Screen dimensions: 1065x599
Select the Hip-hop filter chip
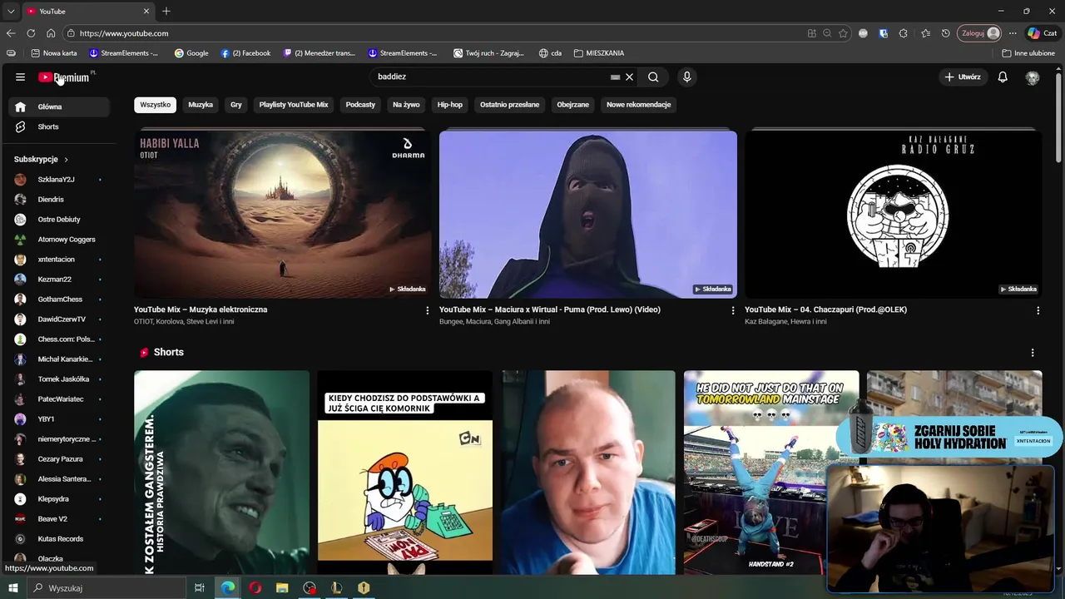[x=450, y=105]
